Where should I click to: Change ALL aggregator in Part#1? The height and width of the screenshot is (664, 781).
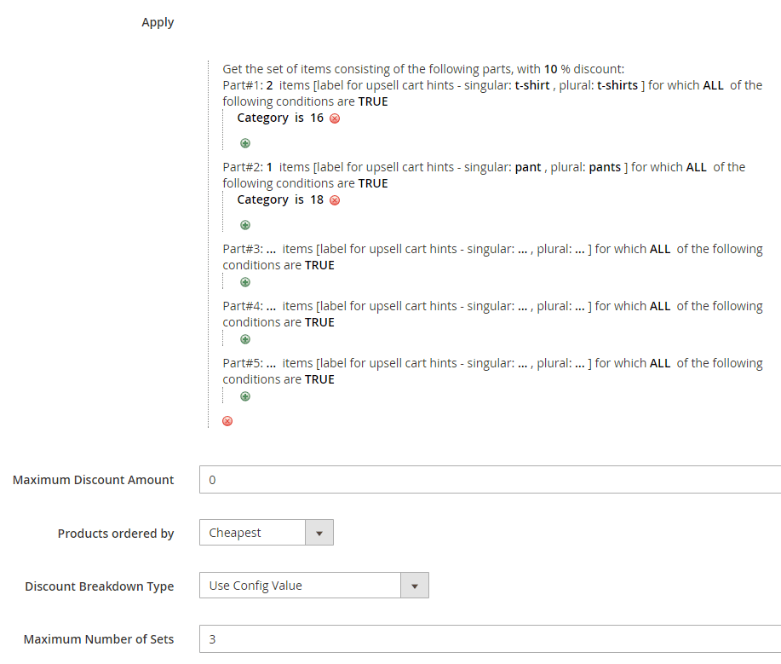pos(713,85)
